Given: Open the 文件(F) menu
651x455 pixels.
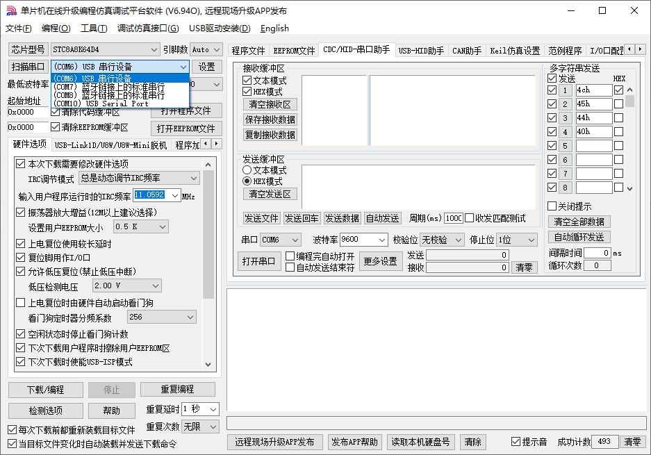Looking at the screenshot, I should (19, 28).
